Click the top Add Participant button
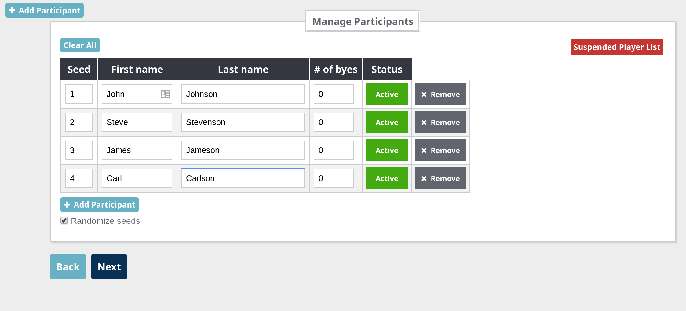The height and width of the screenshot is (311, 686). click(45, 10)
